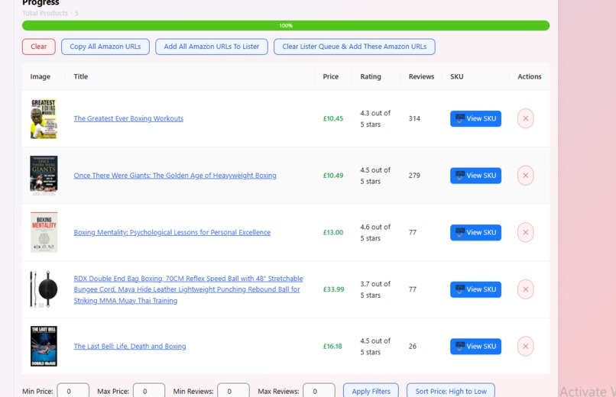Remove The Last Bell product row
Screen dimensions: 616x397
(x=525, y=347)
